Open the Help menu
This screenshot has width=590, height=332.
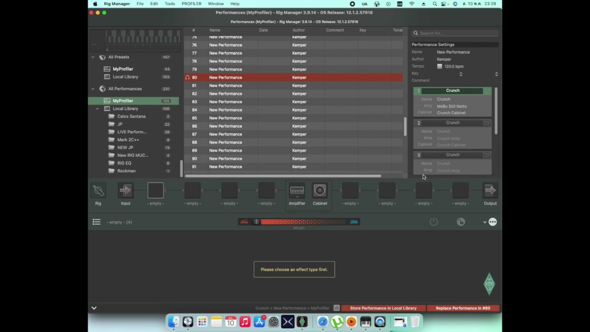tap(235, 4)
